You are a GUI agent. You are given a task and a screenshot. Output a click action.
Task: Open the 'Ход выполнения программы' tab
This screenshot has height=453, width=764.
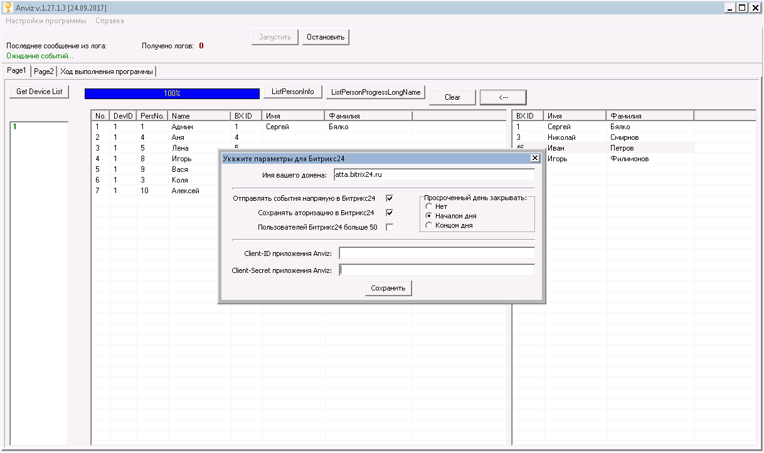coord(107,71)
